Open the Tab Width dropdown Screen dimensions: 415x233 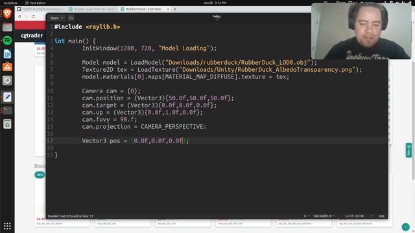pyautogui.click(x=324, y=216)
